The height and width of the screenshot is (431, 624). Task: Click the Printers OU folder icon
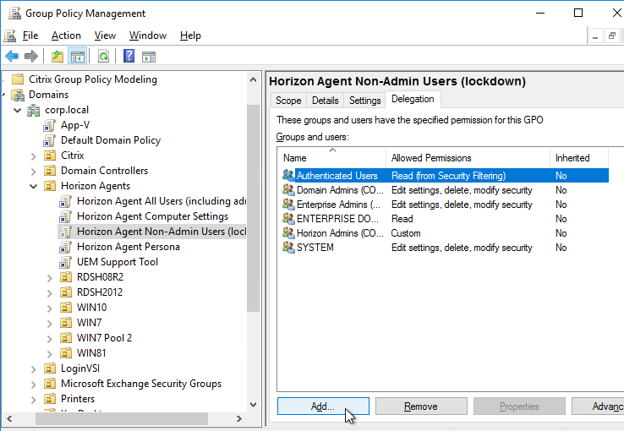50,398
